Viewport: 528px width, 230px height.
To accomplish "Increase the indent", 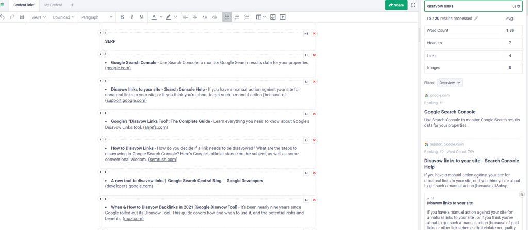I will point(214,17).
